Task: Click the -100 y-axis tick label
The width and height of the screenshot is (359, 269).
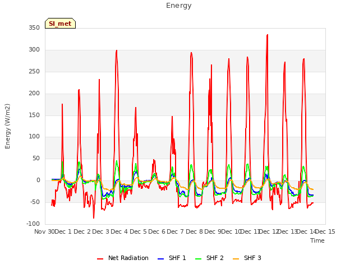Action: click(33, 224)
